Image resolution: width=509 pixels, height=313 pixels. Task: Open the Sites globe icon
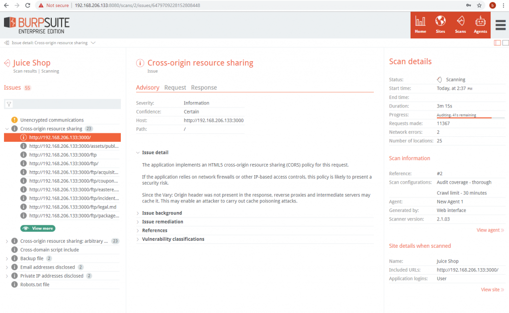tap(440, 24)
